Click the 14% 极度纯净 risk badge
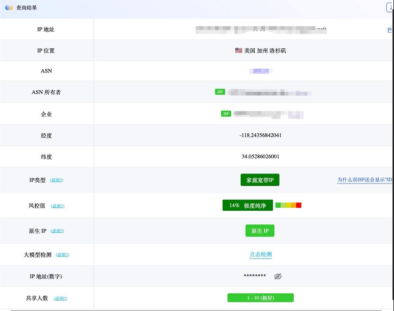 (x=247, y=206)
